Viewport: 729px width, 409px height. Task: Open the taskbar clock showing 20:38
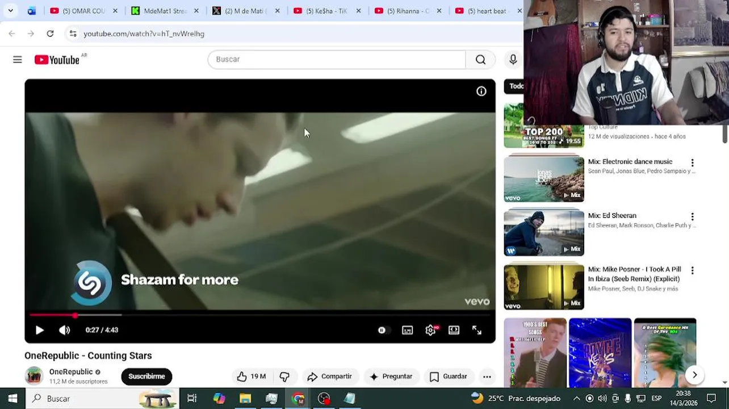point(684,398)
